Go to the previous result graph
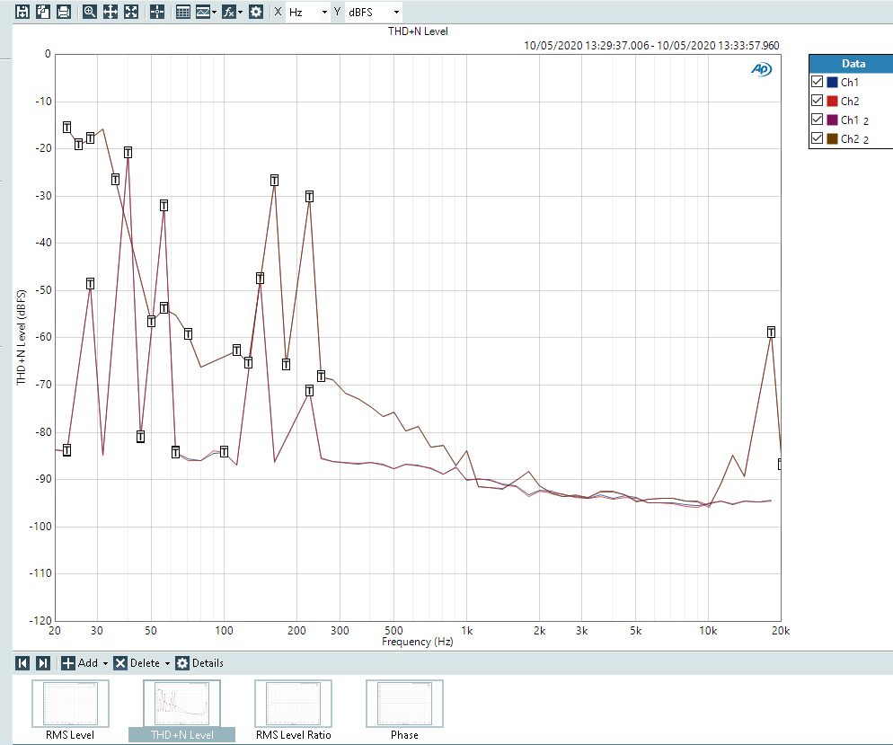The width and height of the screenshot is (893, 745). pos(22,663)
